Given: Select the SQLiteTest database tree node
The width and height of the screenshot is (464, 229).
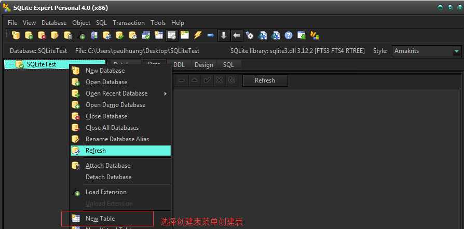Looking at the screenshot, I should pos(42,64).
